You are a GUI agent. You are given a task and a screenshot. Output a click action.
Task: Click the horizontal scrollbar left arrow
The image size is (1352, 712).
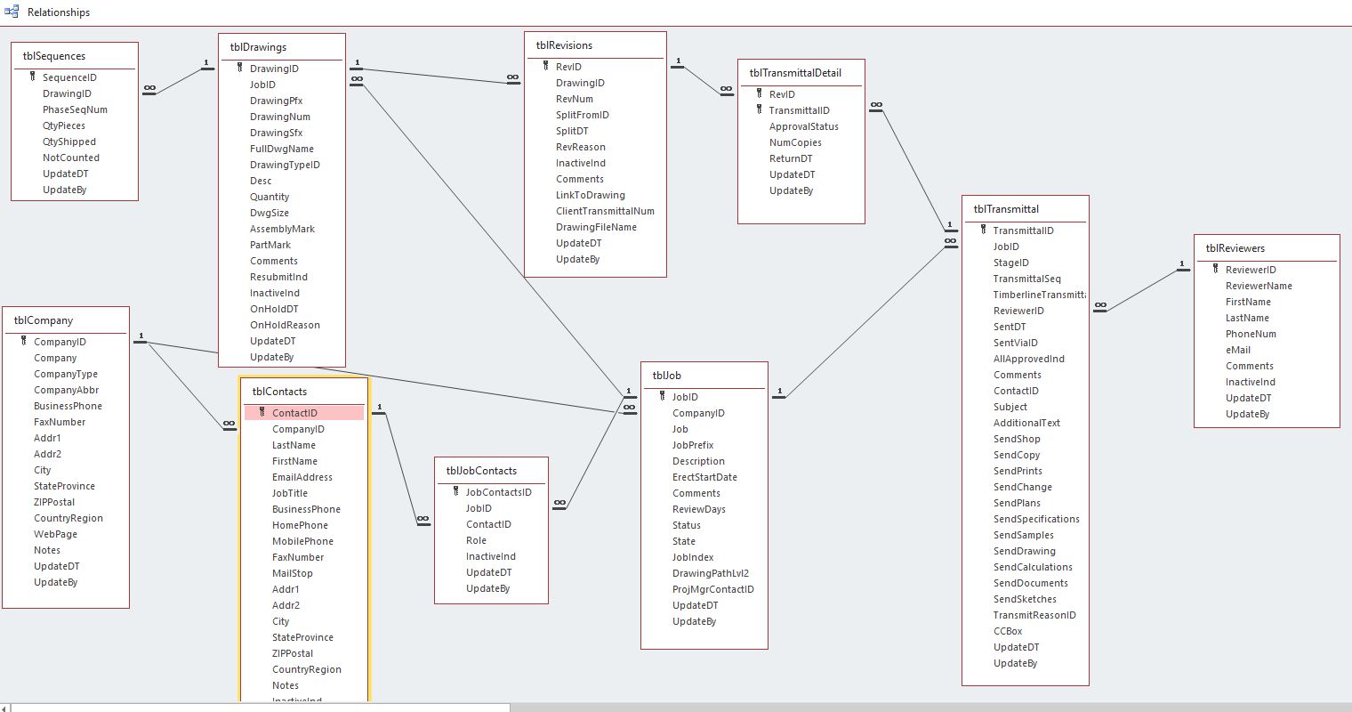tap(4, 707)
